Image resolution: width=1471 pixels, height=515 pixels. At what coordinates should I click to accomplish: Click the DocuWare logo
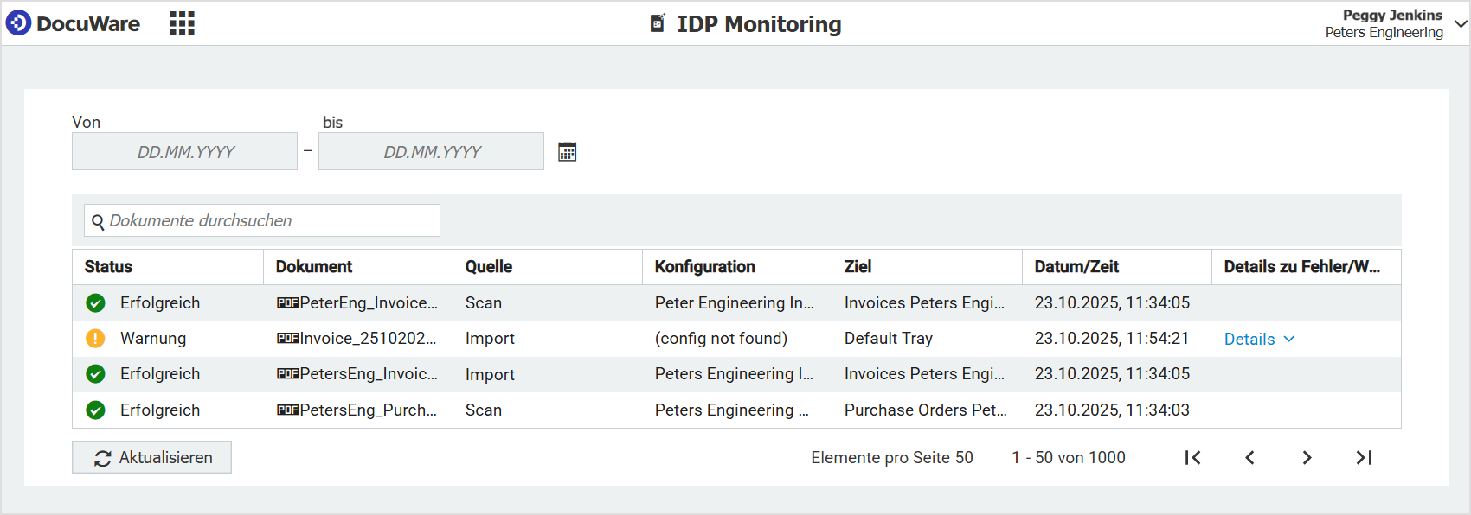[73, 23]
